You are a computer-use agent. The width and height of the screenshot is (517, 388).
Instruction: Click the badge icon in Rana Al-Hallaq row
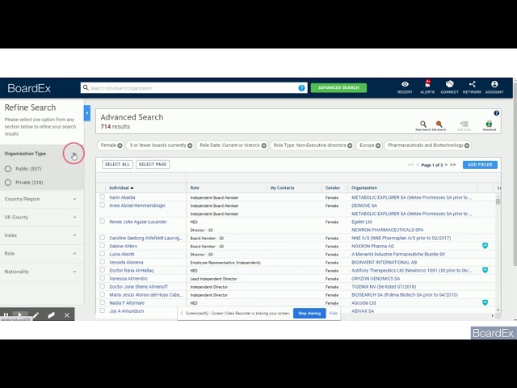(485, 270)
